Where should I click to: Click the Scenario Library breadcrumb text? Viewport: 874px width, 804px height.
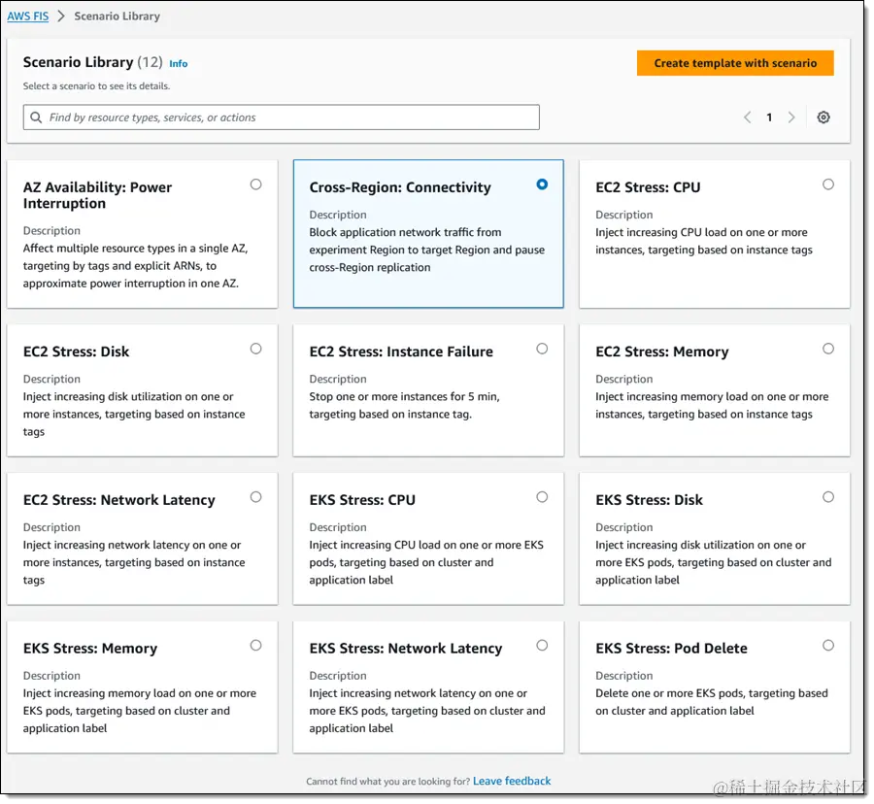pos(118,17)
